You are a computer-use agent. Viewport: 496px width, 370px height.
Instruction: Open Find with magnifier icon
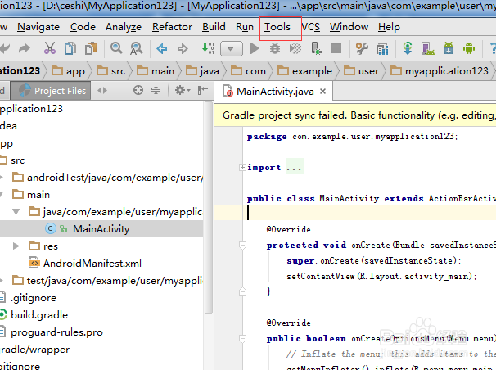[116, 48]
